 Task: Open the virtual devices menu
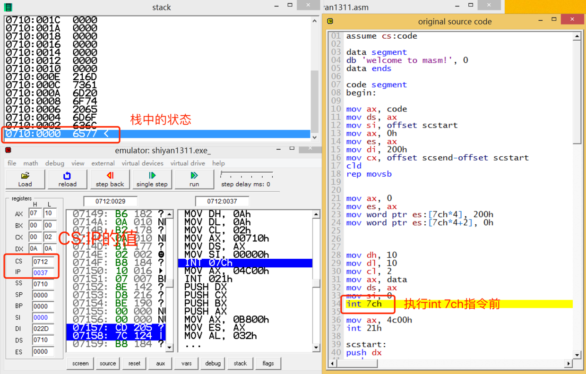tap(142, 163)
